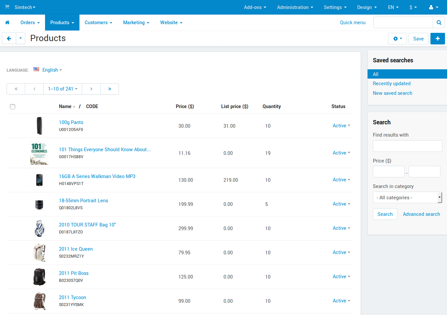Open the 101 Economics book thumbnail
Image resolution: width=447 pixels, height=315 pixels.
(39, 153)
